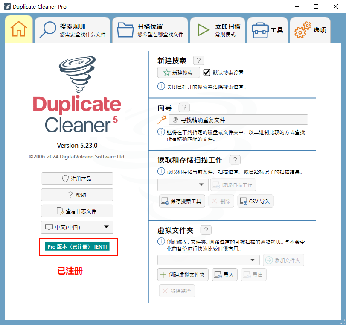
Task: Open the 选项 settings tab
Action: tap(310, 29)
